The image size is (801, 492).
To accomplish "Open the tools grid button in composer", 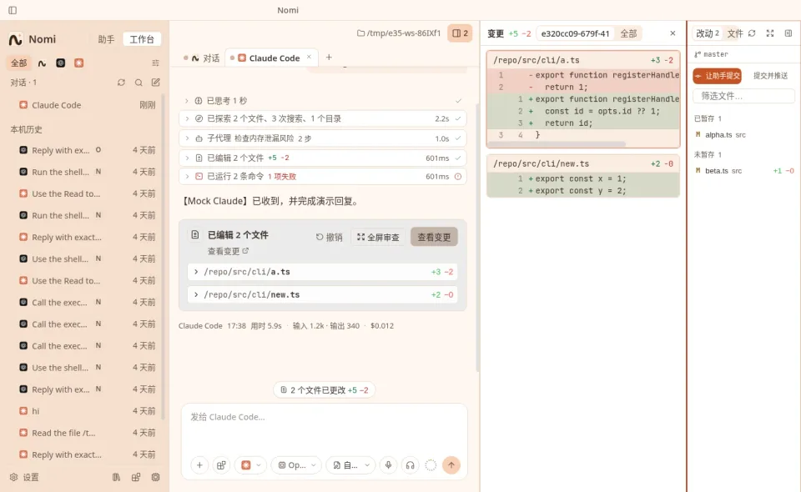I will click(221, 465).
